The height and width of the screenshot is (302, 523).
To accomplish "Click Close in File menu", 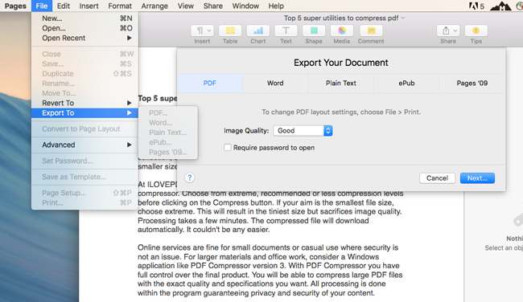I will 84,54.
